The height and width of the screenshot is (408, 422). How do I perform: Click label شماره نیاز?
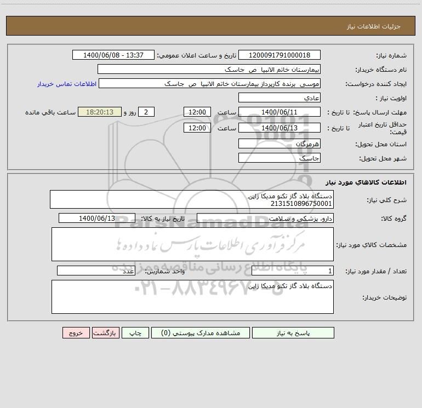pos(391,55)
